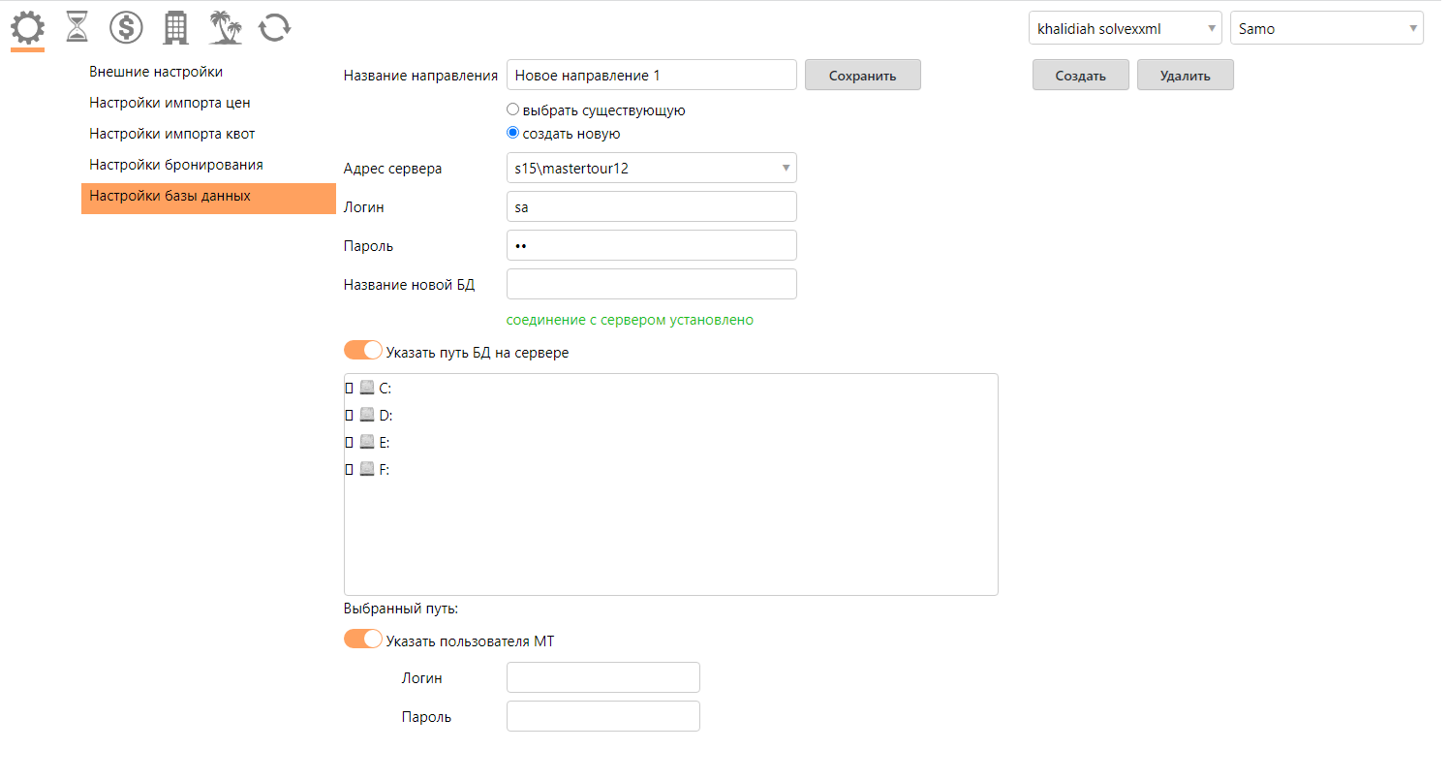
Task: Expand the D: drive tree node
Action: coord(350,416)
